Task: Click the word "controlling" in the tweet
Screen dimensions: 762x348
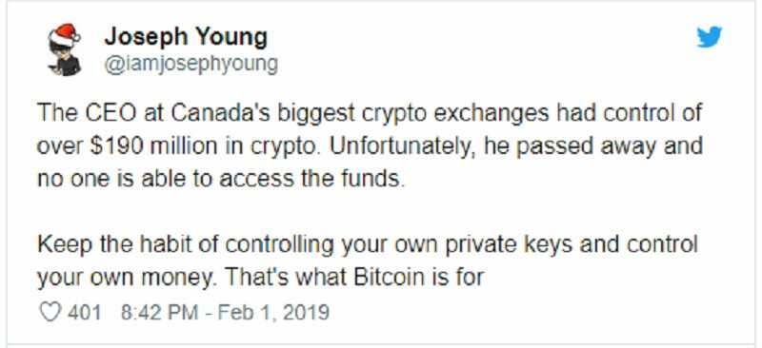Action: (279, 245)
